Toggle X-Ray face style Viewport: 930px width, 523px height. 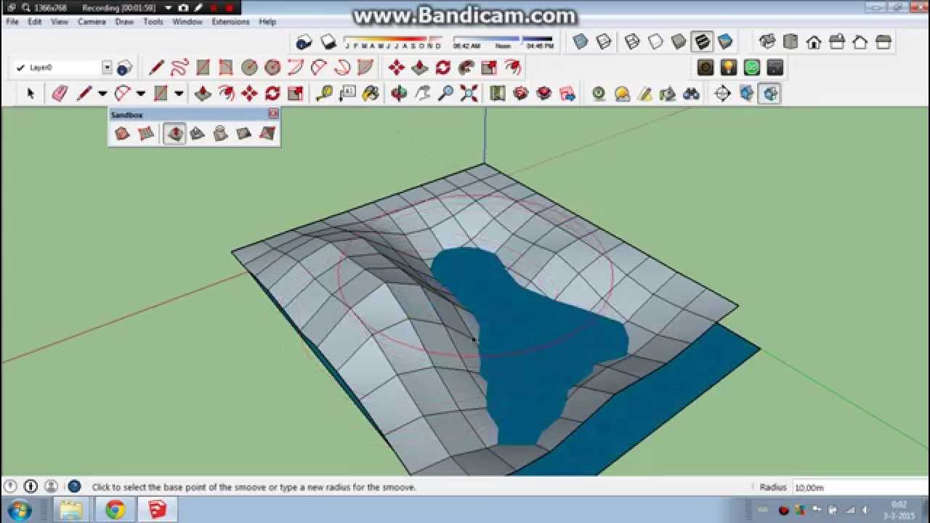tap(580, 41)
